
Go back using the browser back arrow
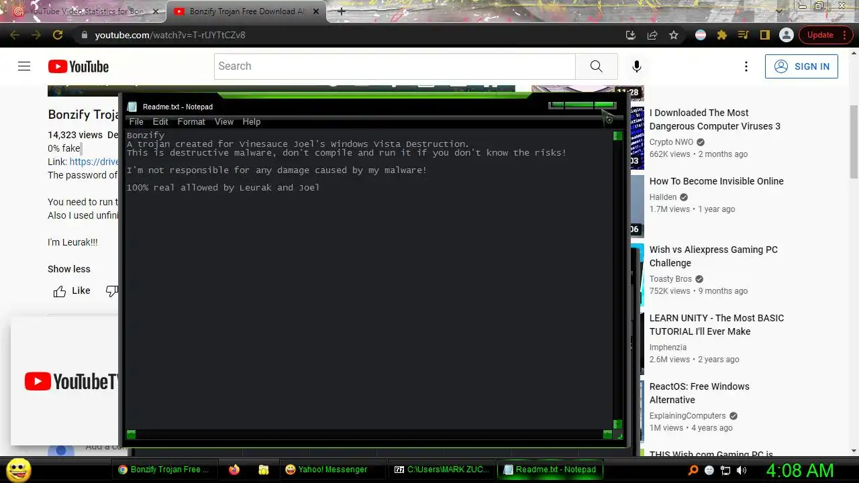tap(15, 35)
